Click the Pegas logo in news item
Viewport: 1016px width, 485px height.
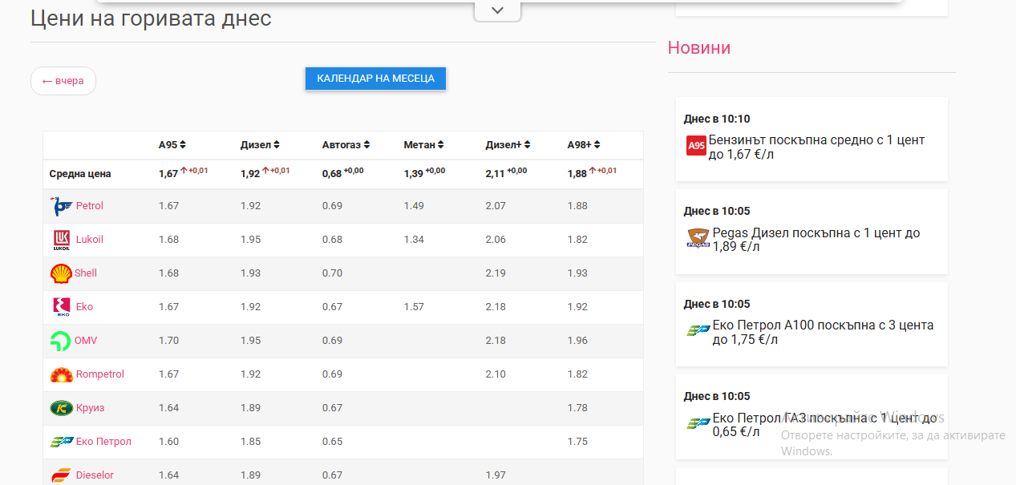click(698, 239)
